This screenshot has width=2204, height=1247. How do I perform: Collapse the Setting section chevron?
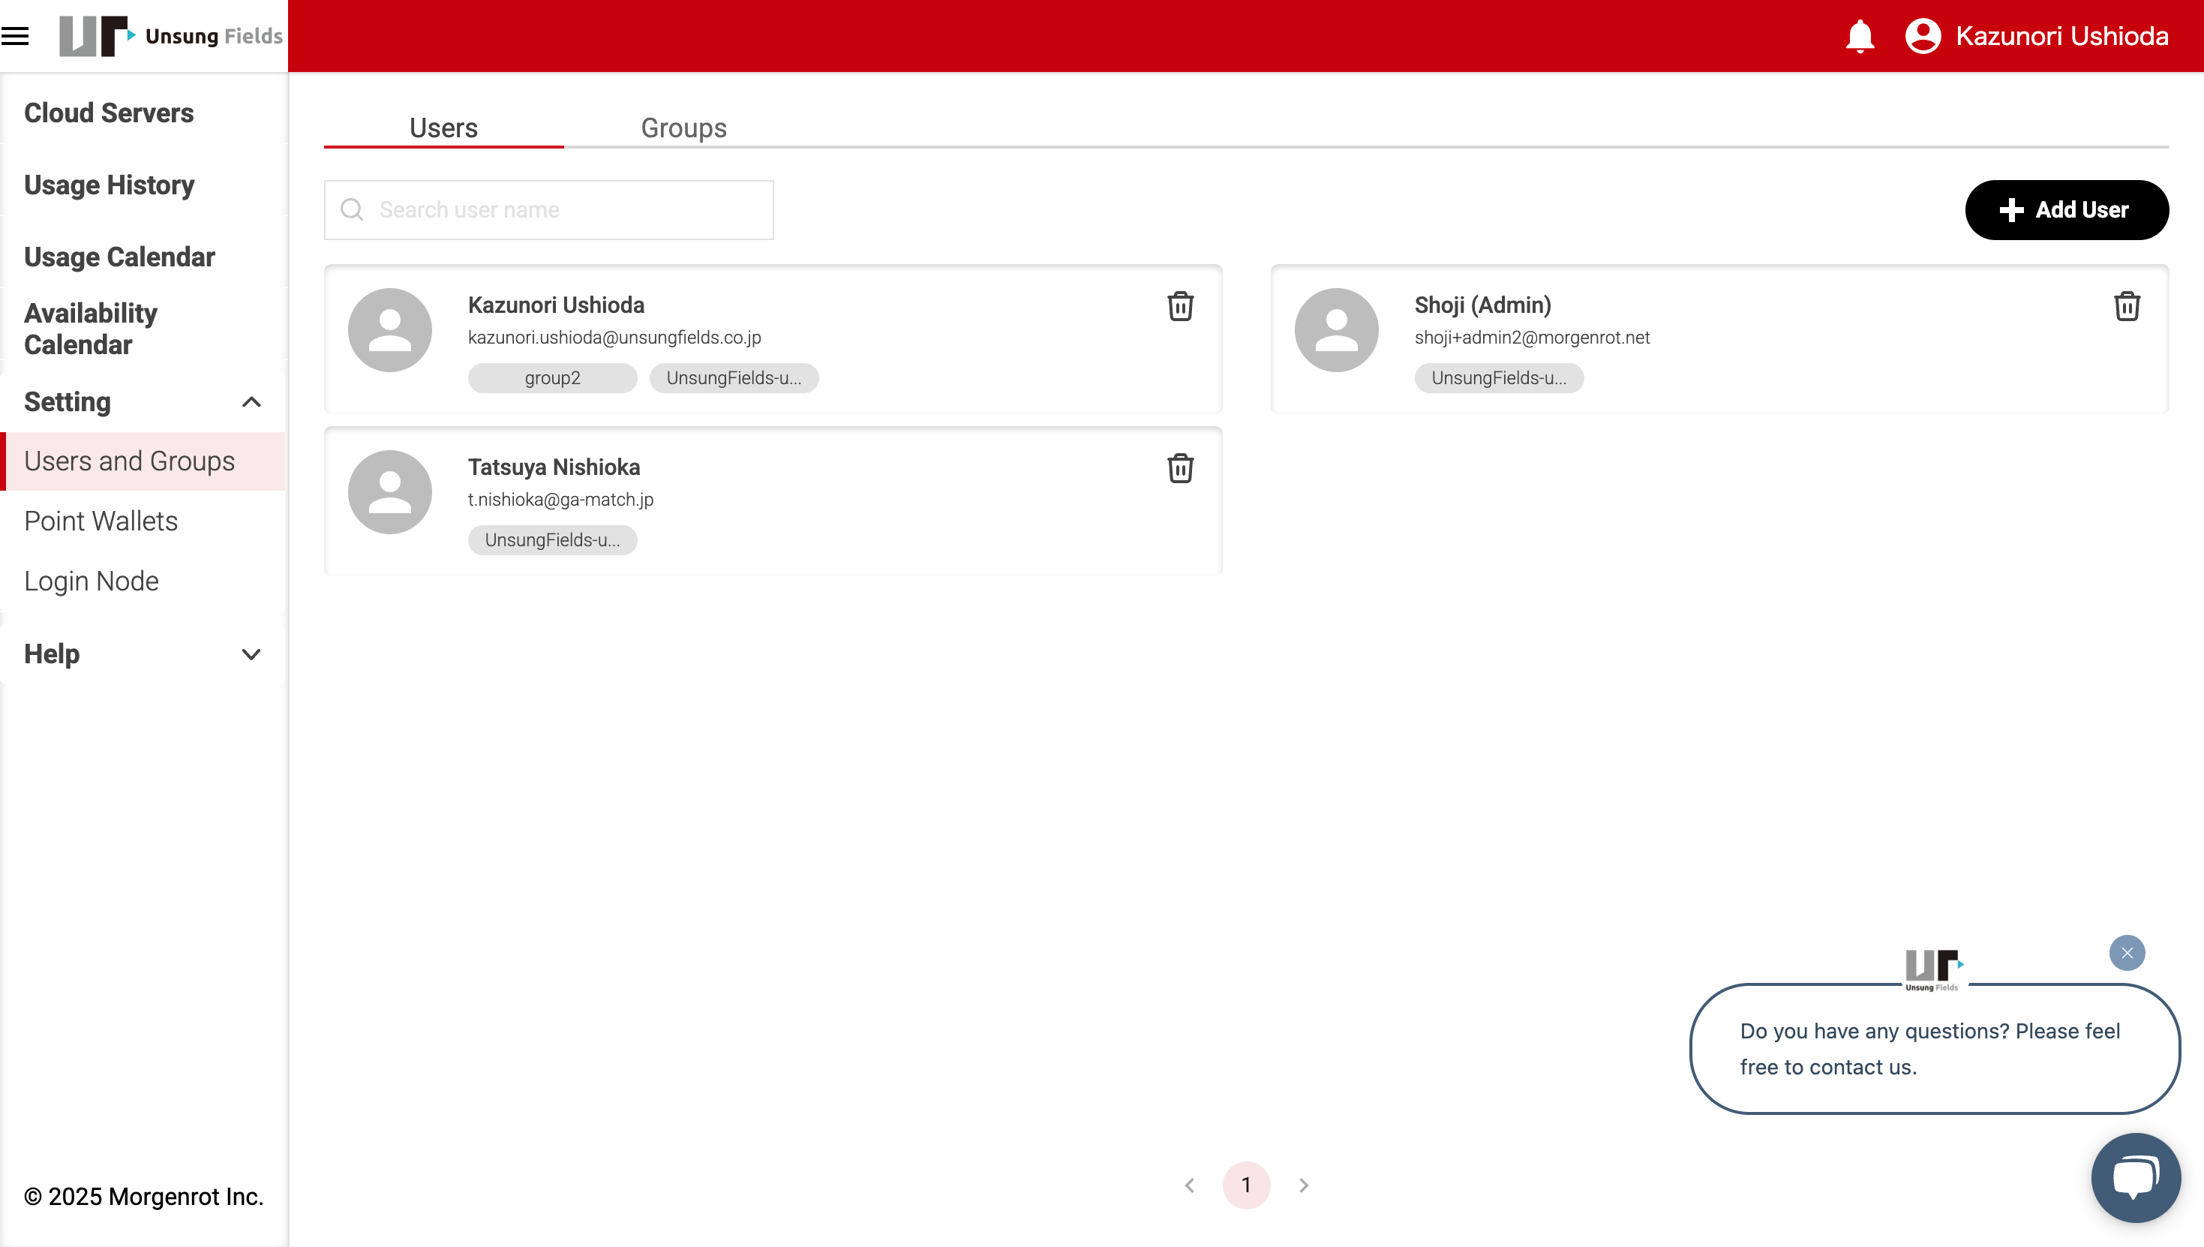251,401
